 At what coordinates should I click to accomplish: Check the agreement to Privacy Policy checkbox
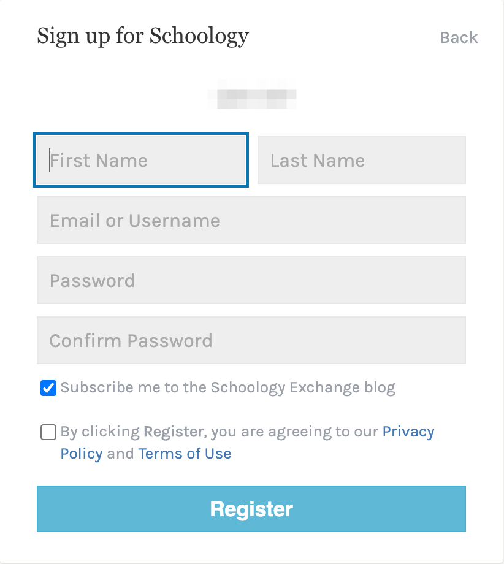tap(48, 432)
